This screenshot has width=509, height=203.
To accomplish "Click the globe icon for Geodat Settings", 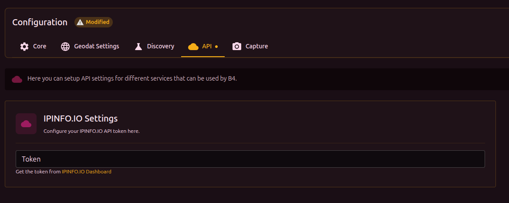I will pos(65,46).
